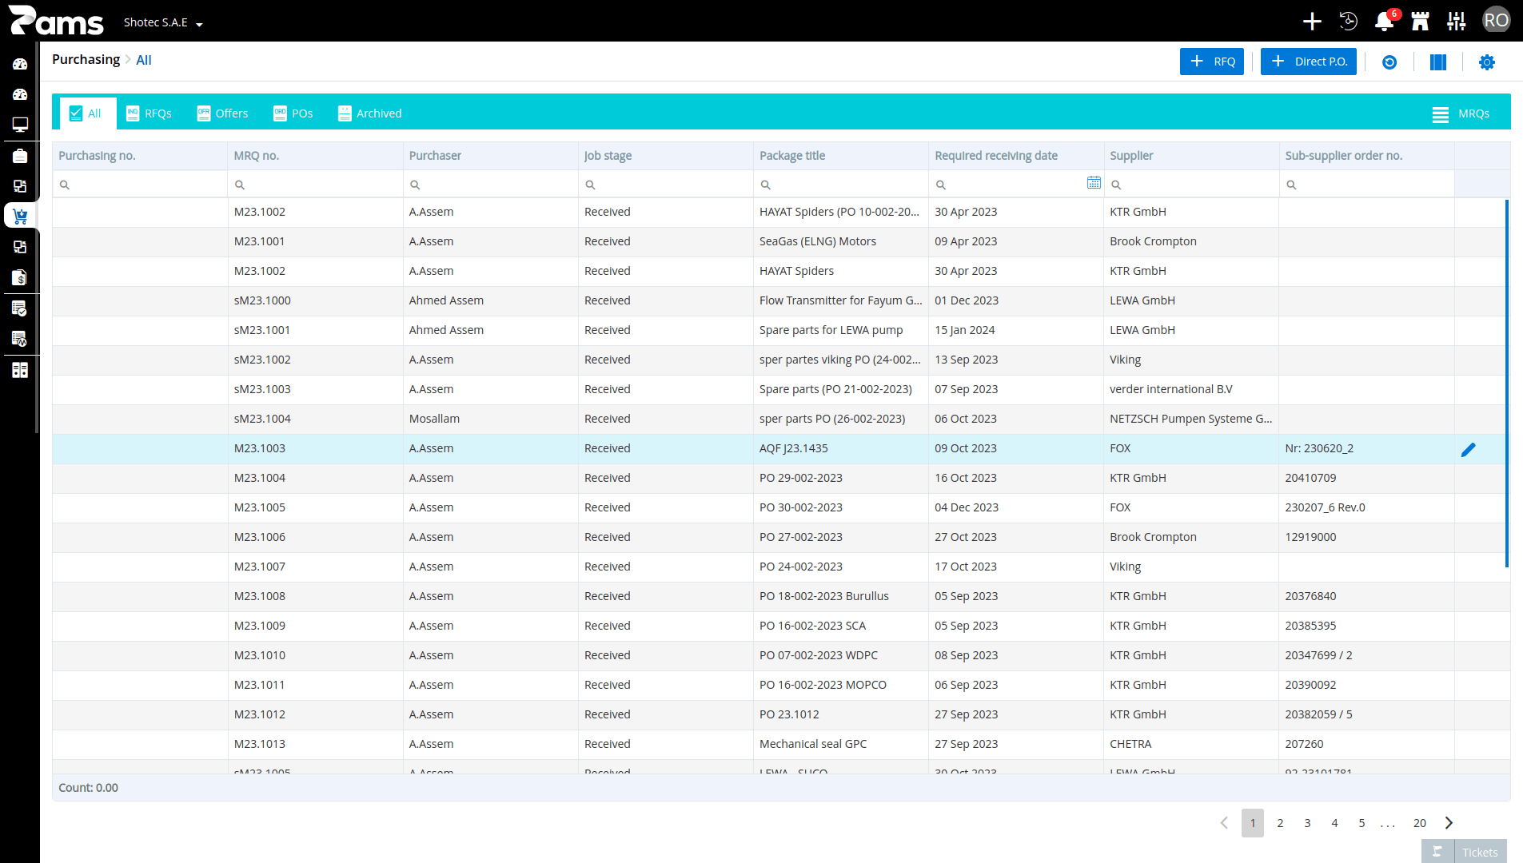
Task: Click the shopping cart purchasing sidebar icon
Action: 20,216
